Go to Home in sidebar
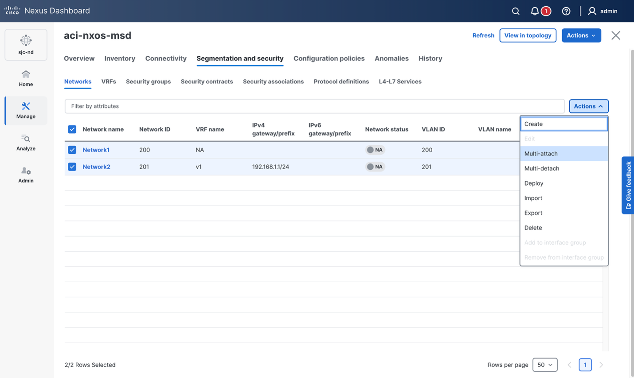This screenshot has width=634, height=378. 26,78
